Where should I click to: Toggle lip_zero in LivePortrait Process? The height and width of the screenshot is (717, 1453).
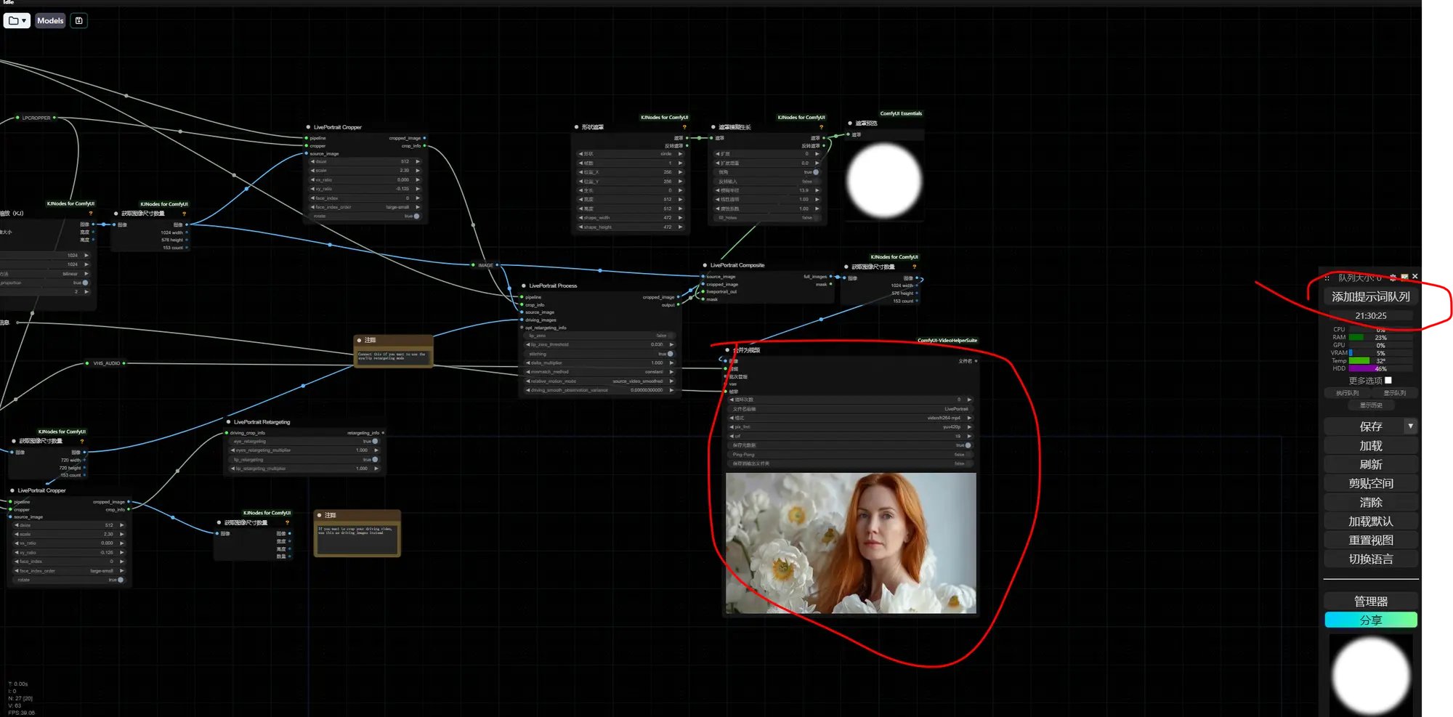(x=599, y=336)
